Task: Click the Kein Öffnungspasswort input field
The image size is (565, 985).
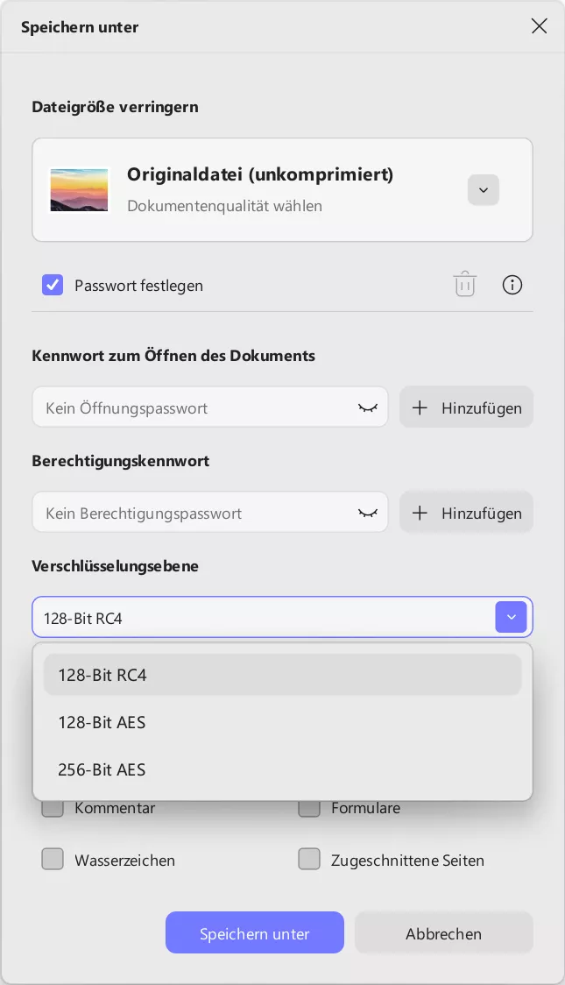Action: pos(175,407)
